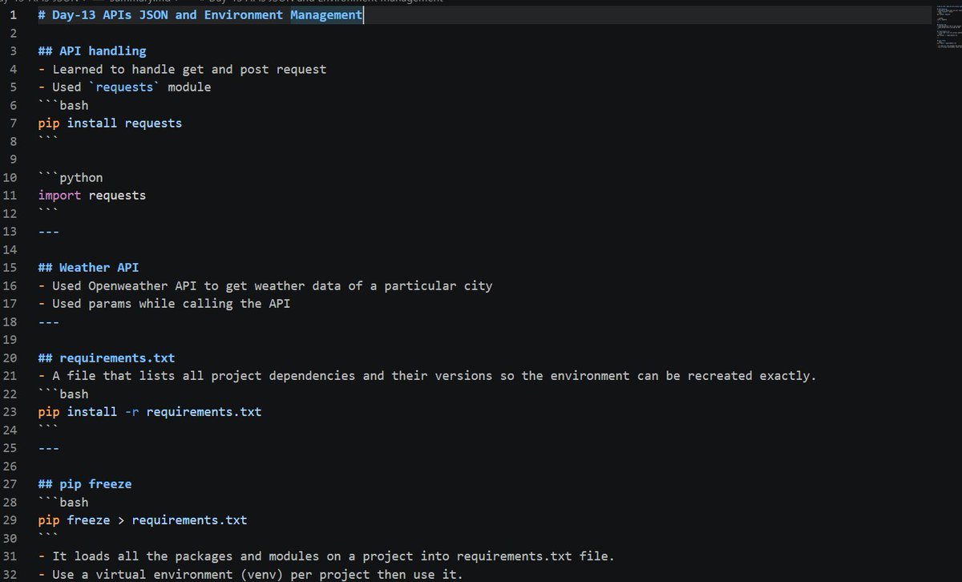Select line 14 via its gutter line number
This screenshot has height=582, width=962.
click(10, 249)
